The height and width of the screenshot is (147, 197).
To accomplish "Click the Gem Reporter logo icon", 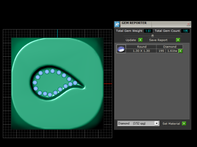I will (117, 24).
